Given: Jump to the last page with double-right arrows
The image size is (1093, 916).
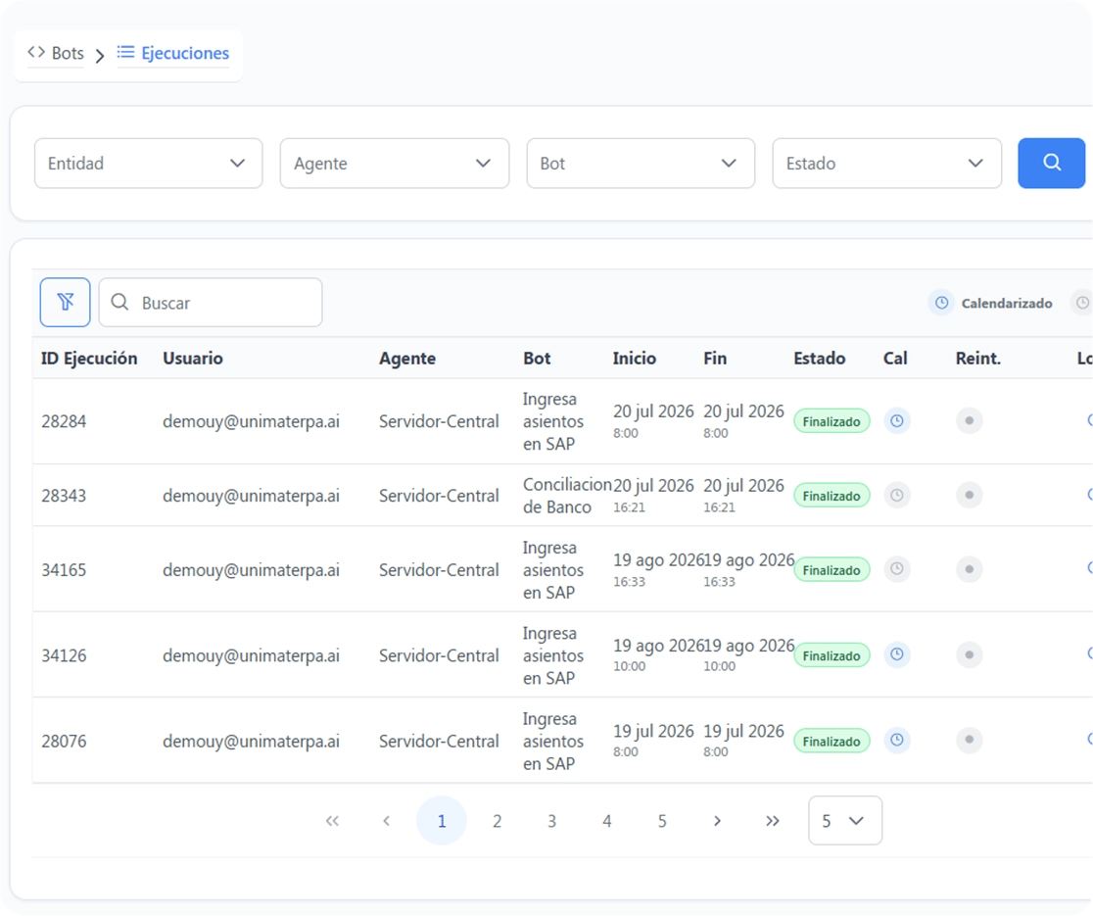Looking at the screenshot, I should [773, 821].
